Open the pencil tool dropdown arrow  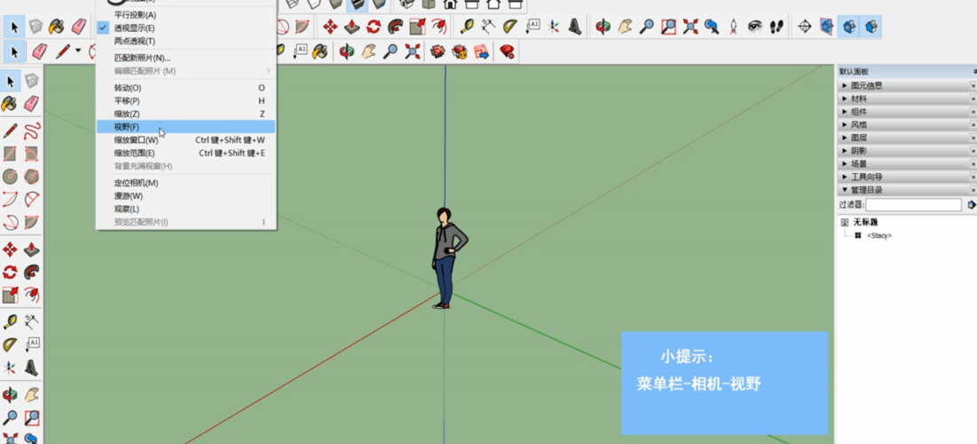click(x=78, y=51)
